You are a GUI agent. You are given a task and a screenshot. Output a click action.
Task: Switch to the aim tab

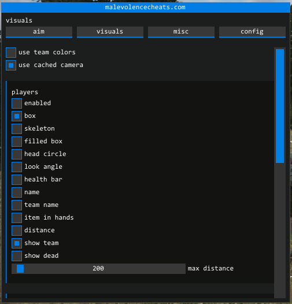point(39,32)
